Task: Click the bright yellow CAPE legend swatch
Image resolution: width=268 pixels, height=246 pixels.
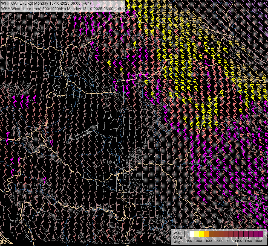Action: pos(201,234)
